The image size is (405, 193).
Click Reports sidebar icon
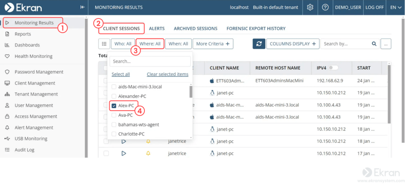coord(7,34)
